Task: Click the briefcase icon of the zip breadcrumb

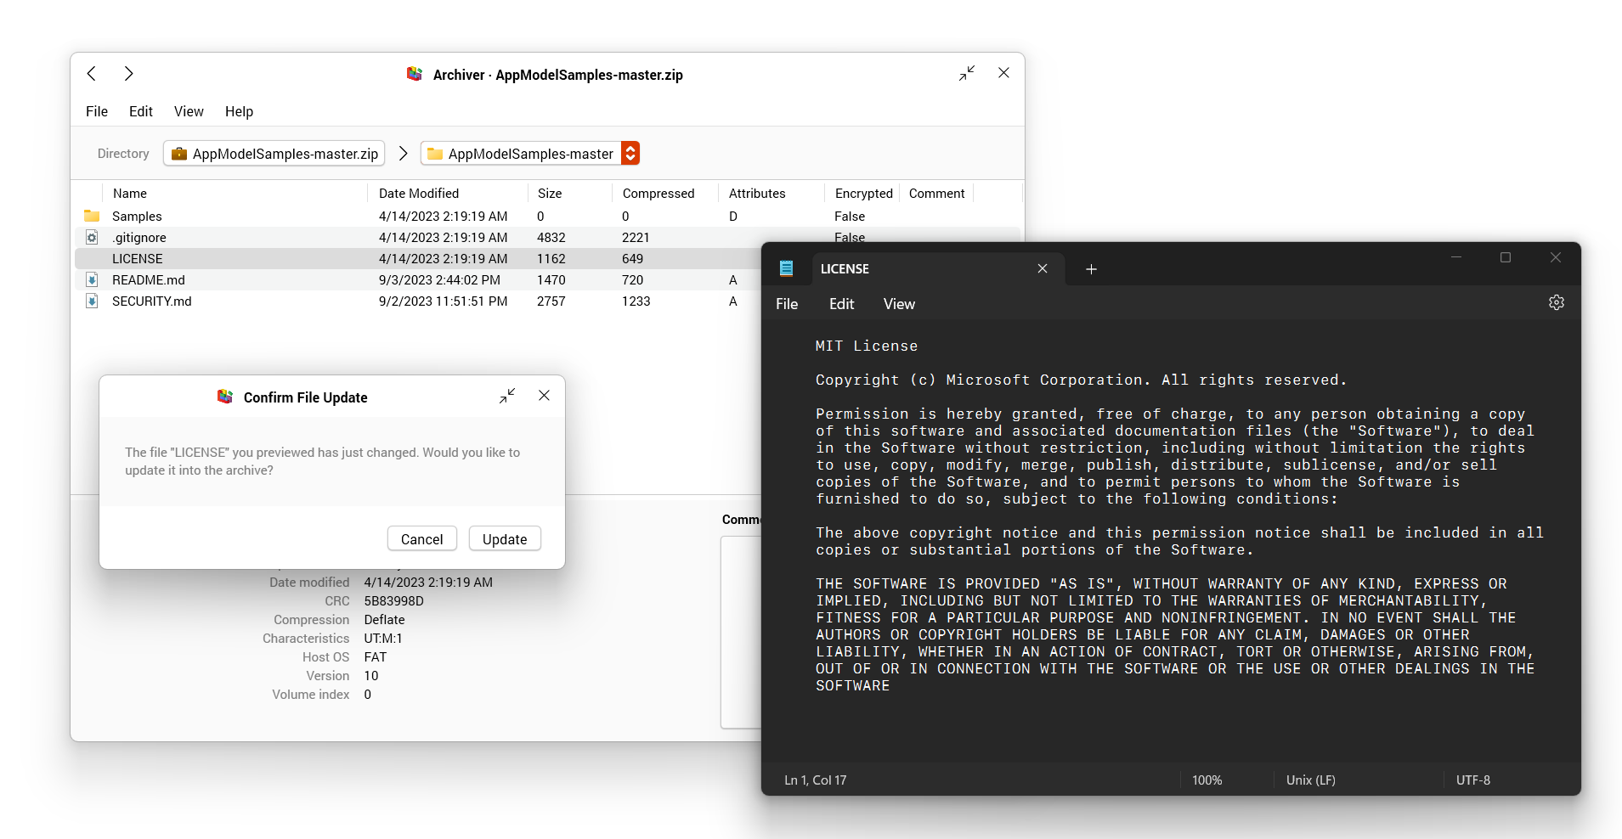Action: click(x=179, y=154)
